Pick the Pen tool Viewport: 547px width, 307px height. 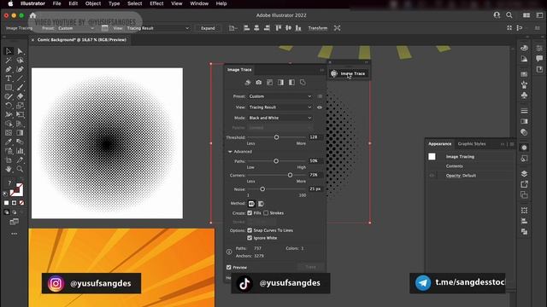(9, 69)
